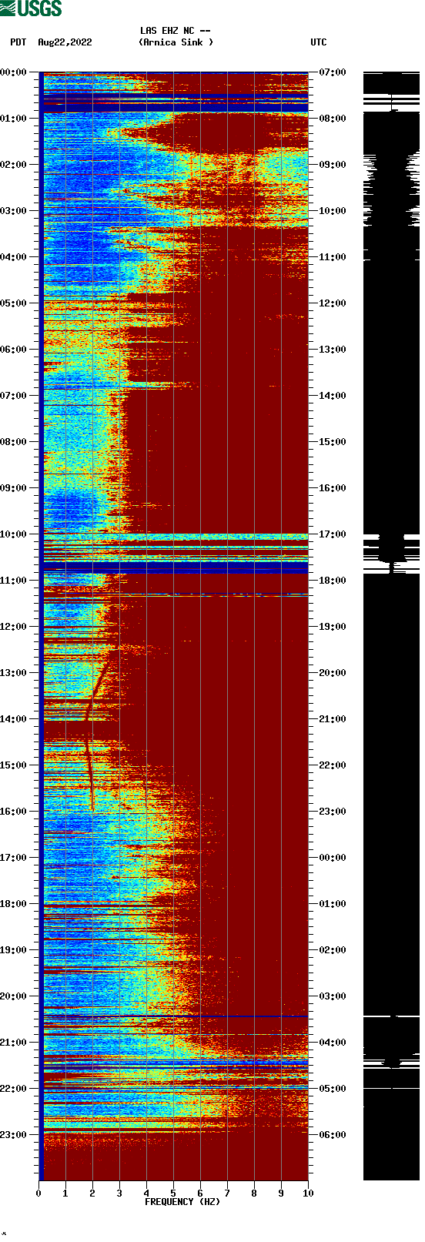Screen dimensions: 425x1242
Task: Select the station label LAS EHZ NC --
Action: (176, 31)
